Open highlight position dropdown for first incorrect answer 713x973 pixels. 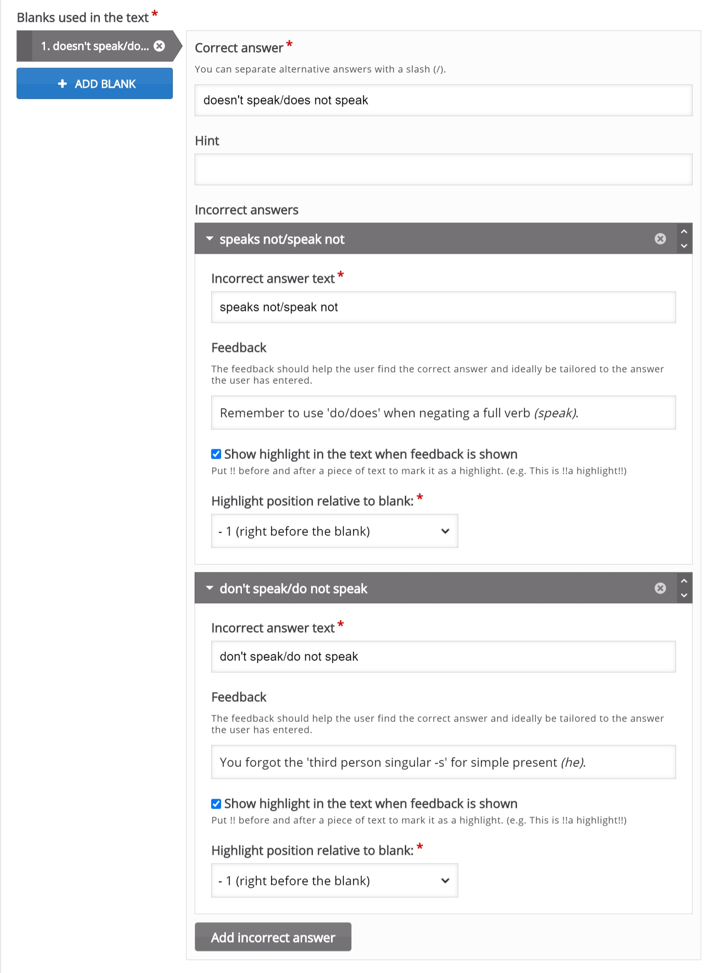point(334,531)
